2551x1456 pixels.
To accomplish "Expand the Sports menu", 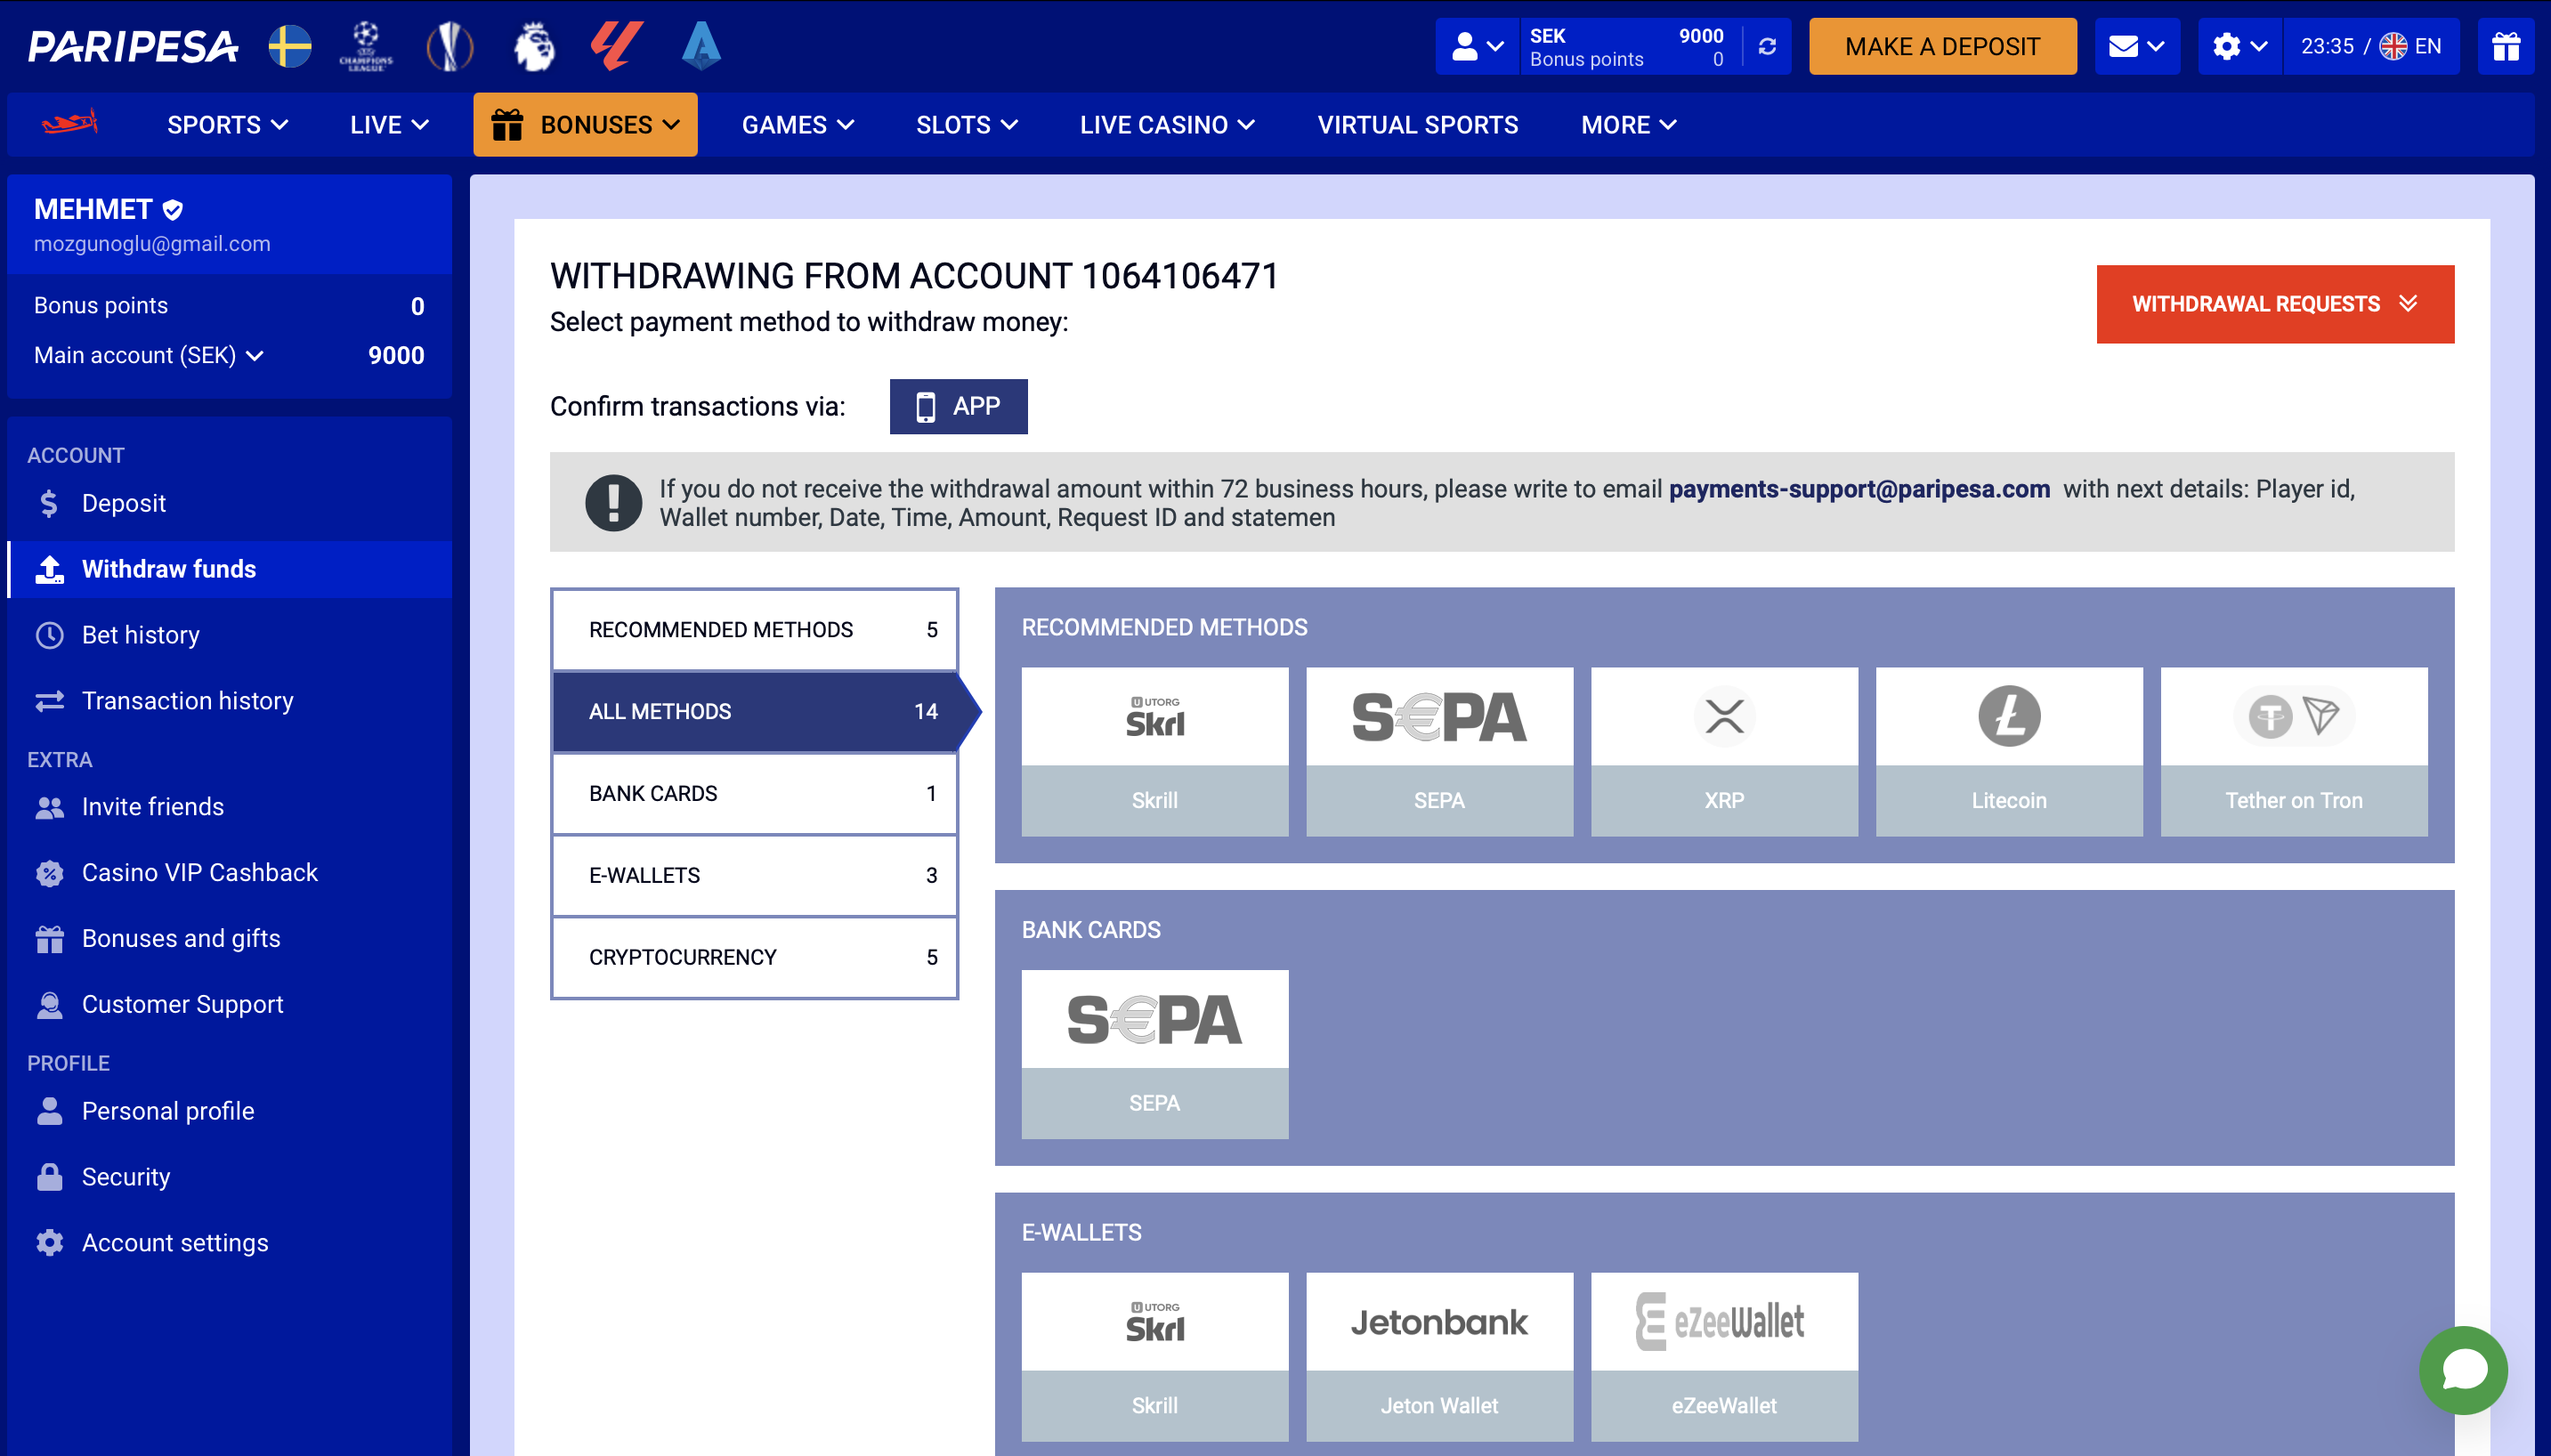I will (228, 125).
